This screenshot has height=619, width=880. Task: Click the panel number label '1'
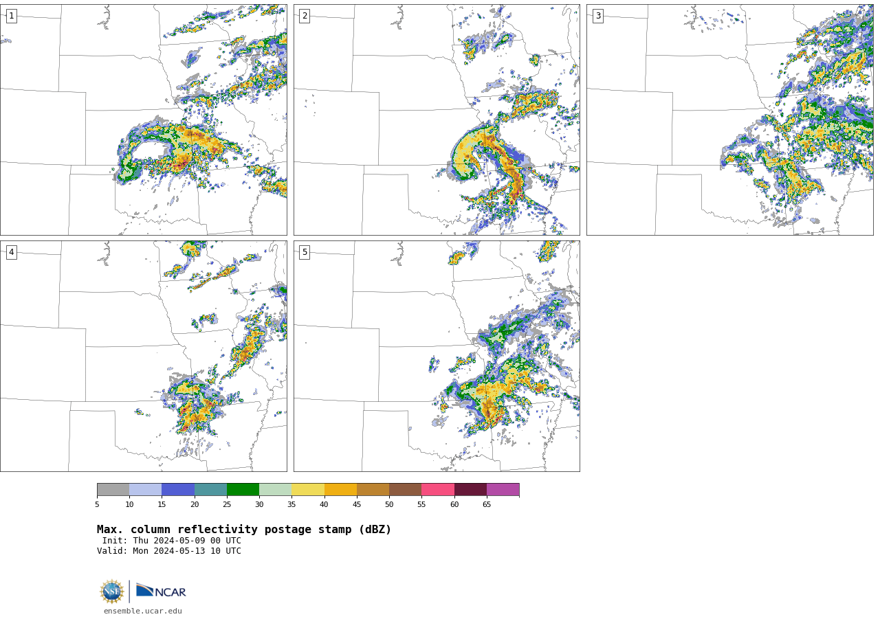pos(11,16)
